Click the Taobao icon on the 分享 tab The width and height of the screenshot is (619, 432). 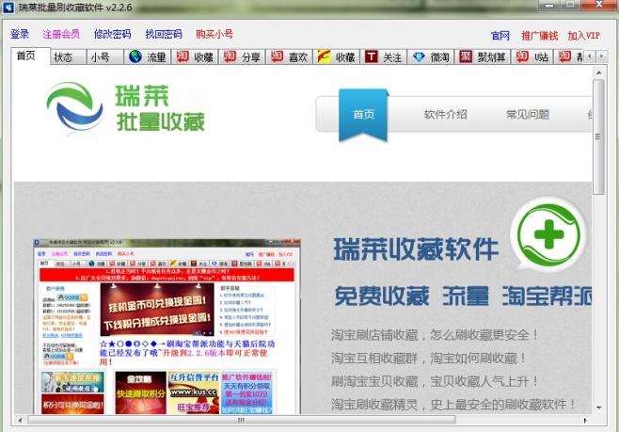(230, 56)
